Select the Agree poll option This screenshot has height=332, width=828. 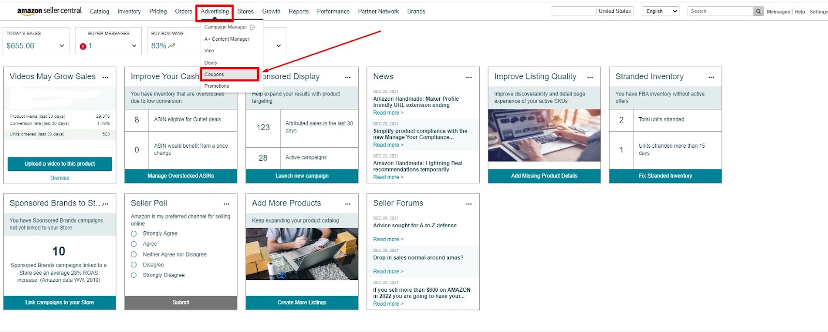click(134, 244)
